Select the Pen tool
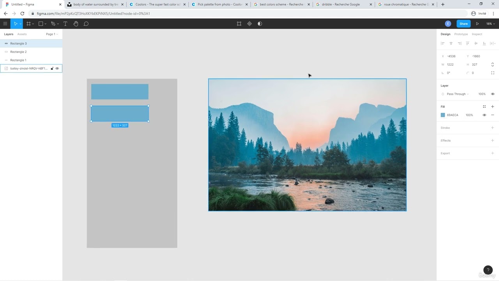Viewport: 499px width, 281px height. (53, 24)
